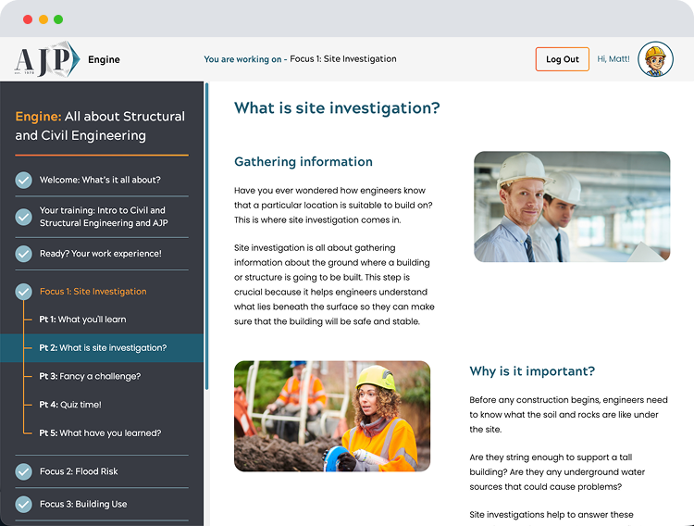Click the engineers in hard hats photo
This screenshot has height=526, width=694.
pyautogui.click(x=572, y=207)
